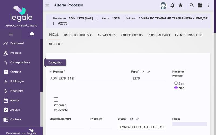Open Origem in new window icon

click(131, 119)
